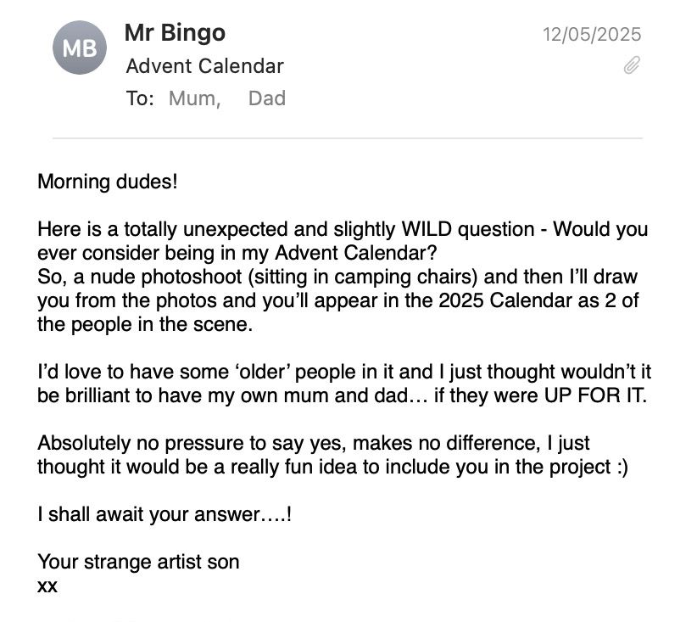Click the To: field label
The image size is (697, 622).
pyautogui.click(x=140, y=98)
